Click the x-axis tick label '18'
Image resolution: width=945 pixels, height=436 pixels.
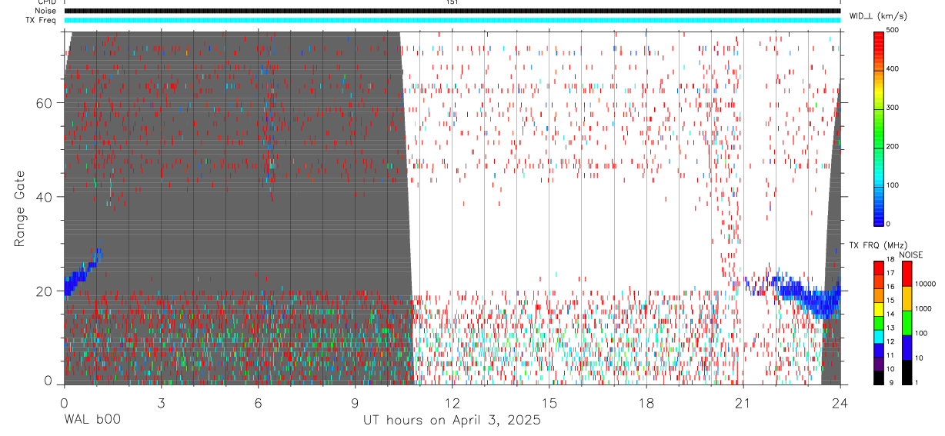646,402
